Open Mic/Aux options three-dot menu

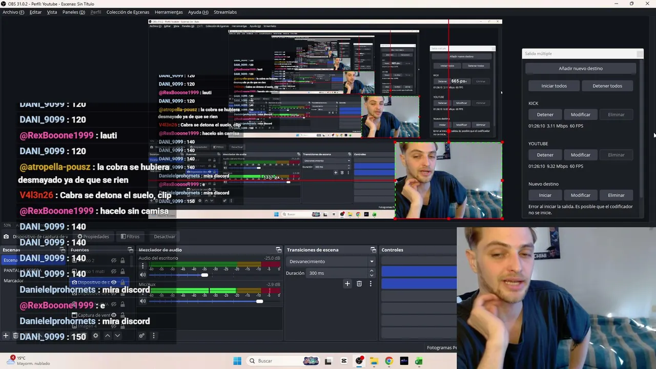(142, 293)
